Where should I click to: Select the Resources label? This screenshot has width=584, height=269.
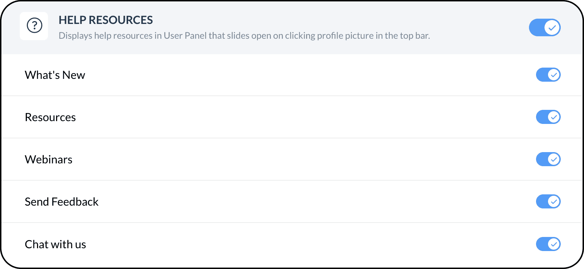(50, 117)
